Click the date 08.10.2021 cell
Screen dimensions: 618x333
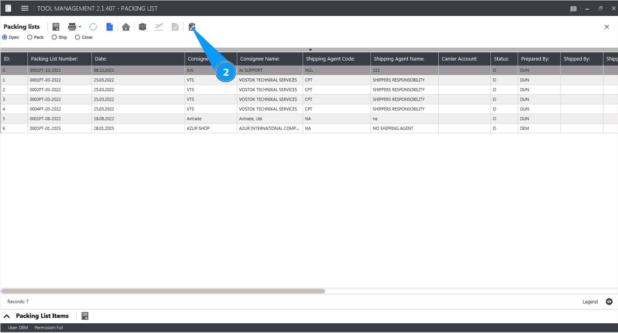pyautogui.click(x=138, y=70)
